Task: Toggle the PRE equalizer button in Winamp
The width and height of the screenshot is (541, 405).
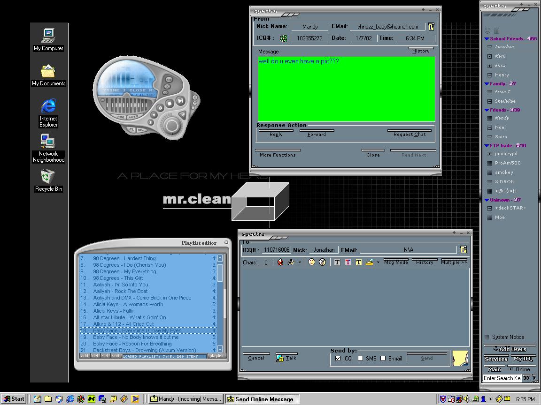Action: 121,118
